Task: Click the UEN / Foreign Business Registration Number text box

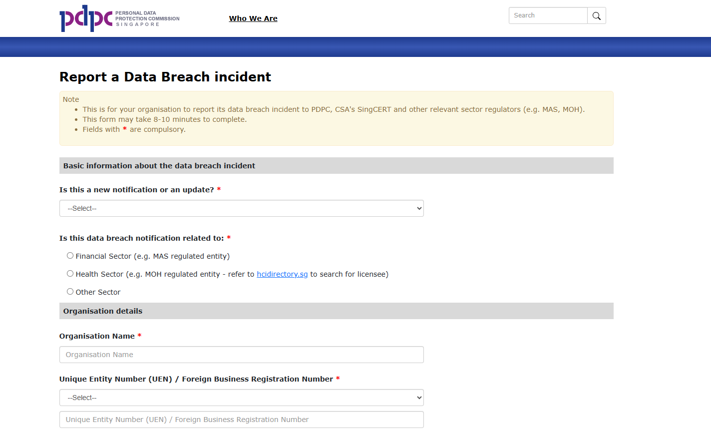Action: pyautogui.click(x=241, y=420)
